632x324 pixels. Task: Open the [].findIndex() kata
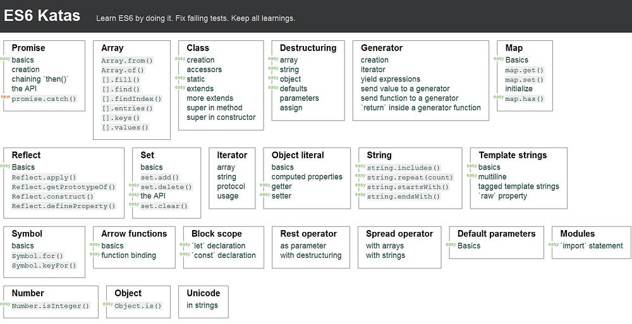131,98
